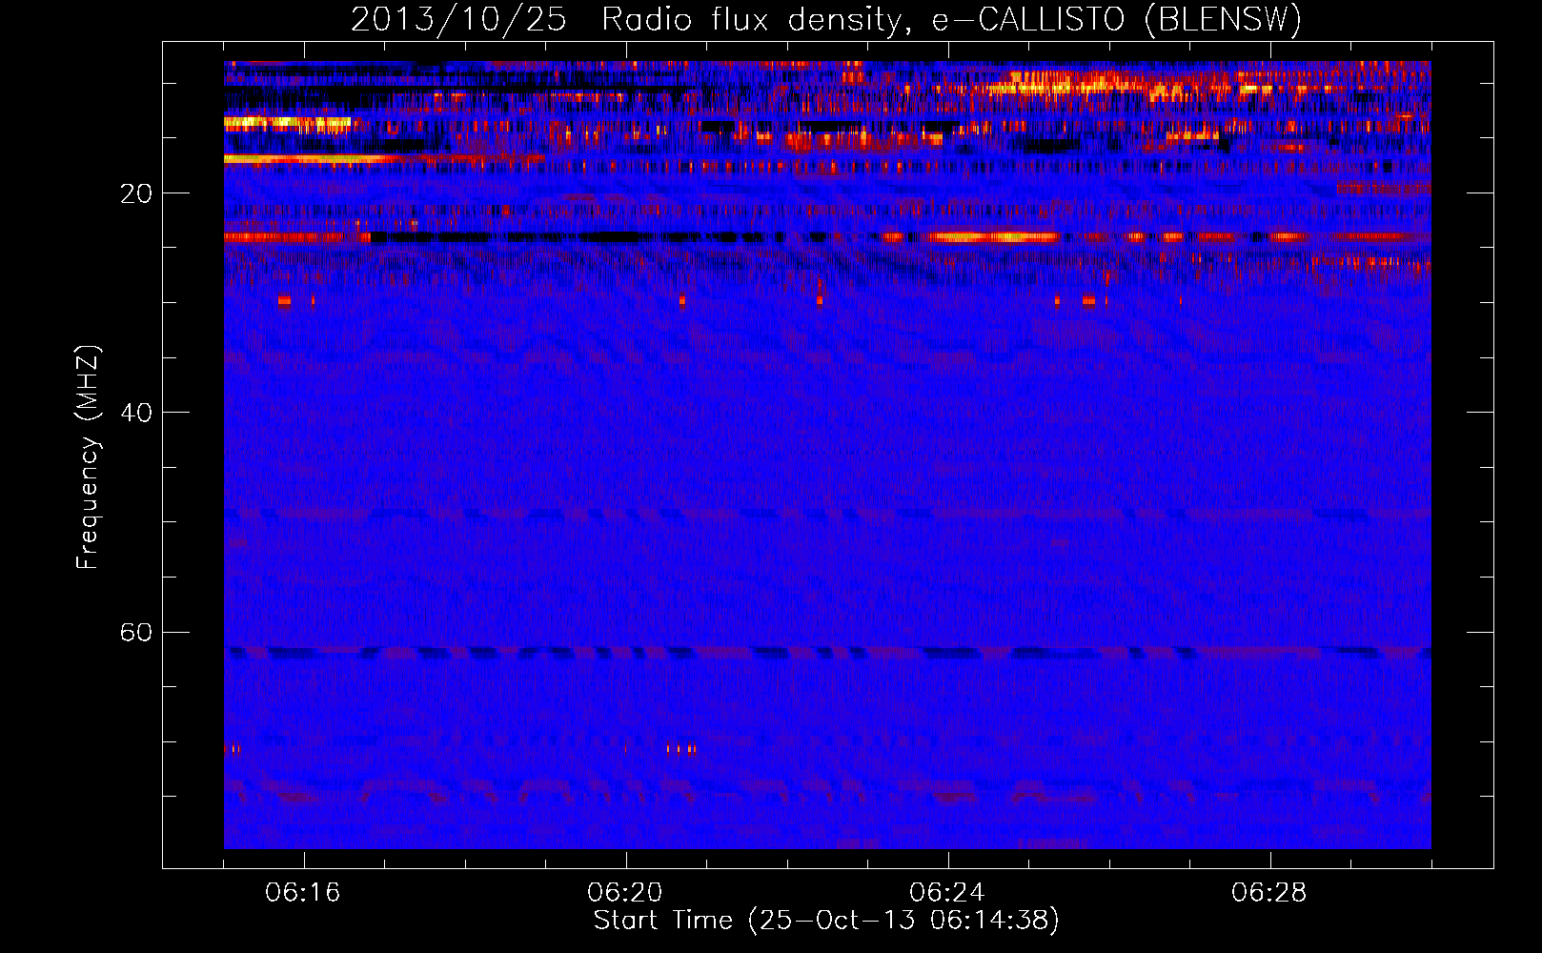Click the 06:28 time tick label
Screen dimensions: 1542x953
(1269, 893)
